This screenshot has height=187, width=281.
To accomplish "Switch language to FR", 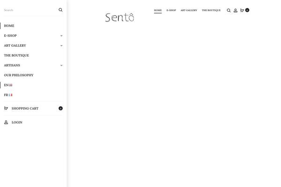I will point(6,95).
